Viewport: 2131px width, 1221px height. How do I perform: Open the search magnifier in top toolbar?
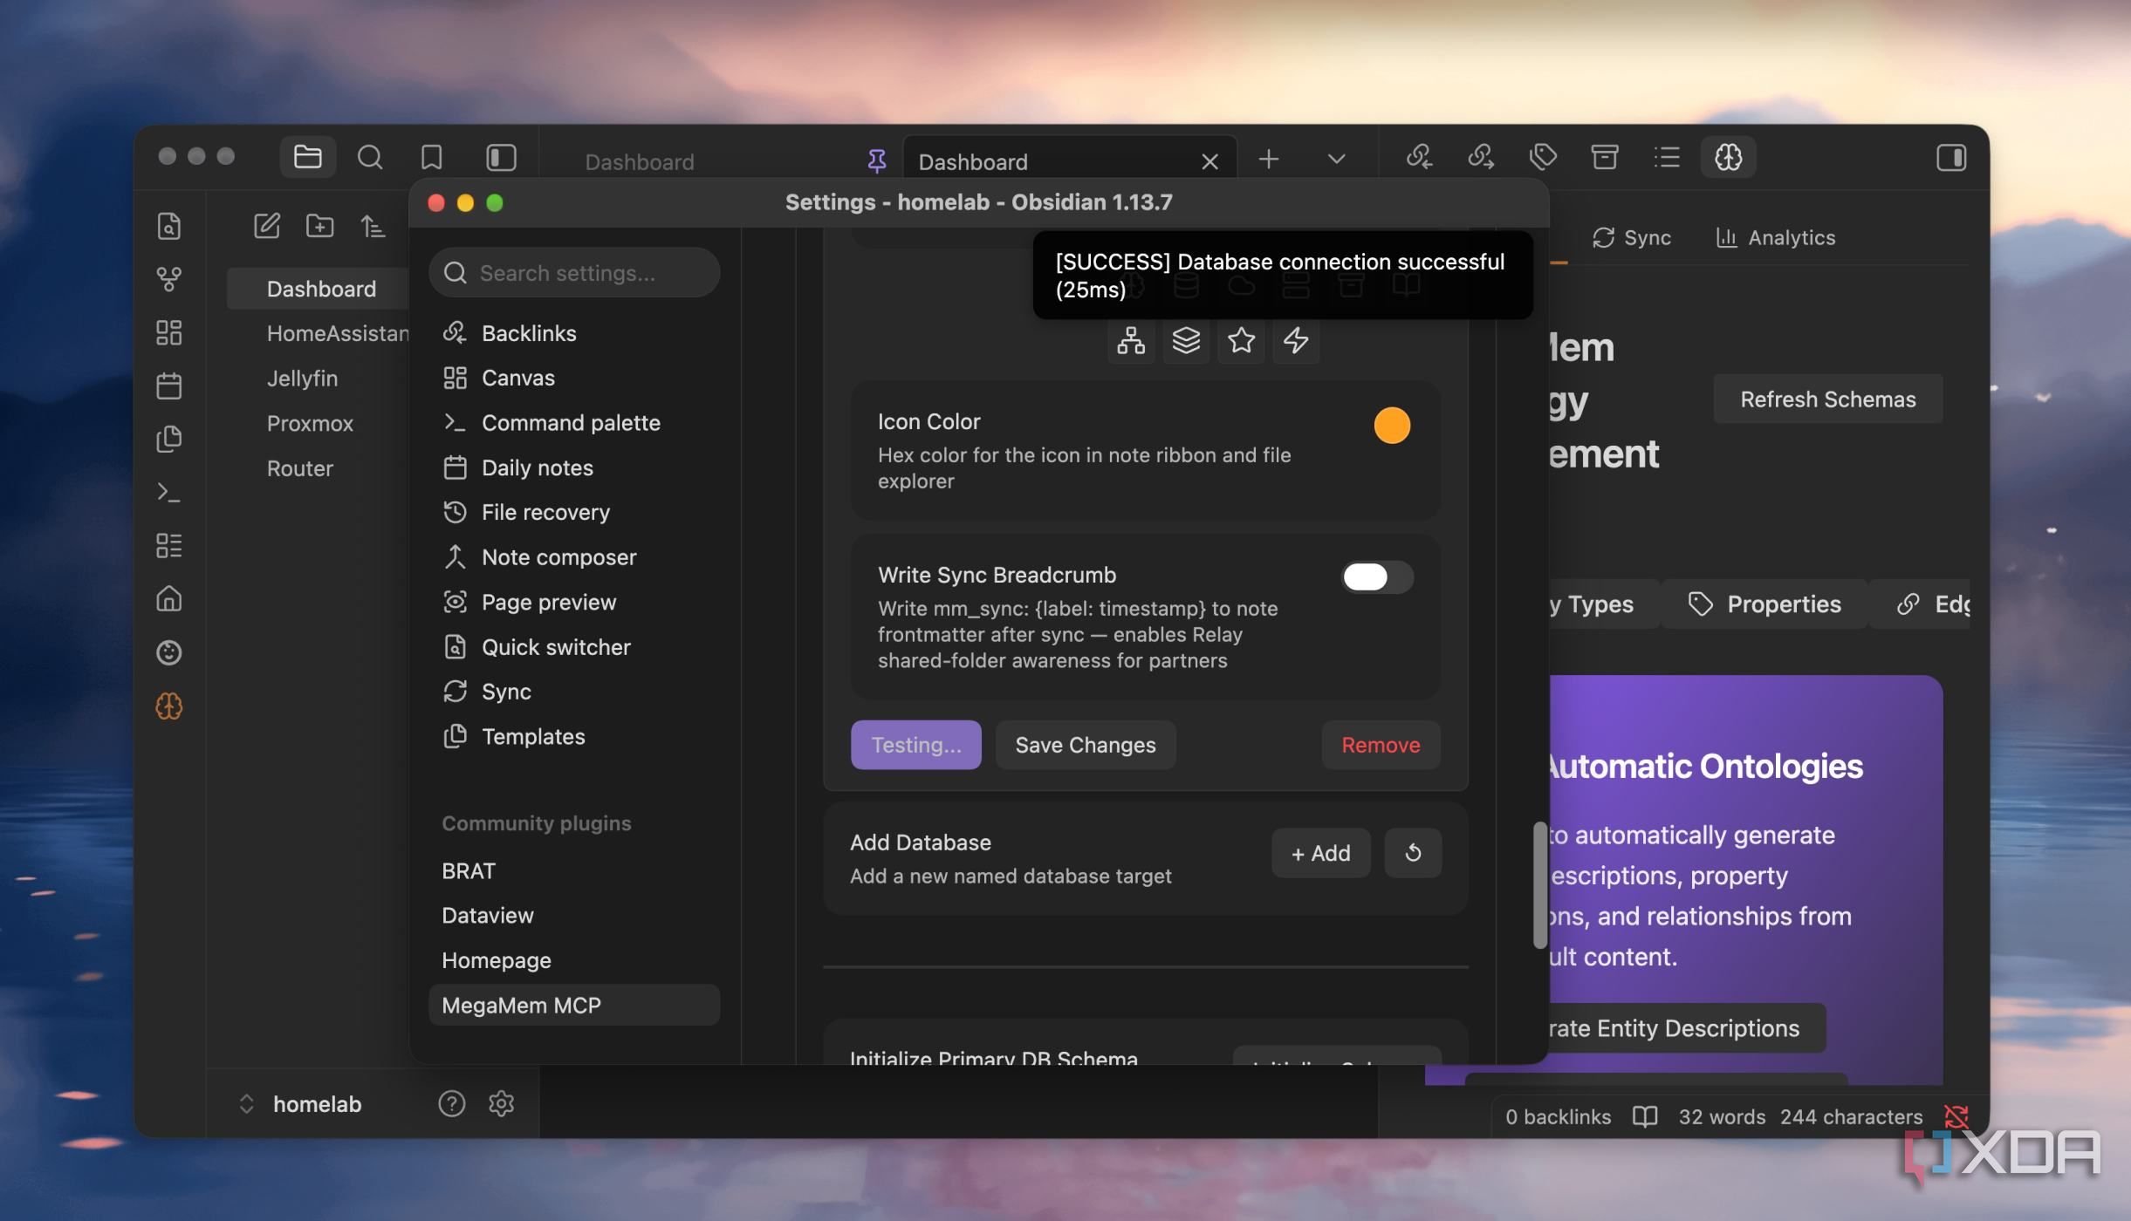369,157
